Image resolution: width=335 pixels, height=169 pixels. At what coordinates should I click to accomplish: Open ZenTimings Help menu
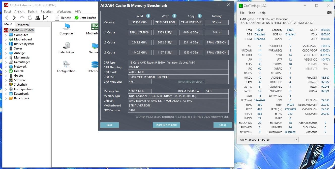(262, 13)
